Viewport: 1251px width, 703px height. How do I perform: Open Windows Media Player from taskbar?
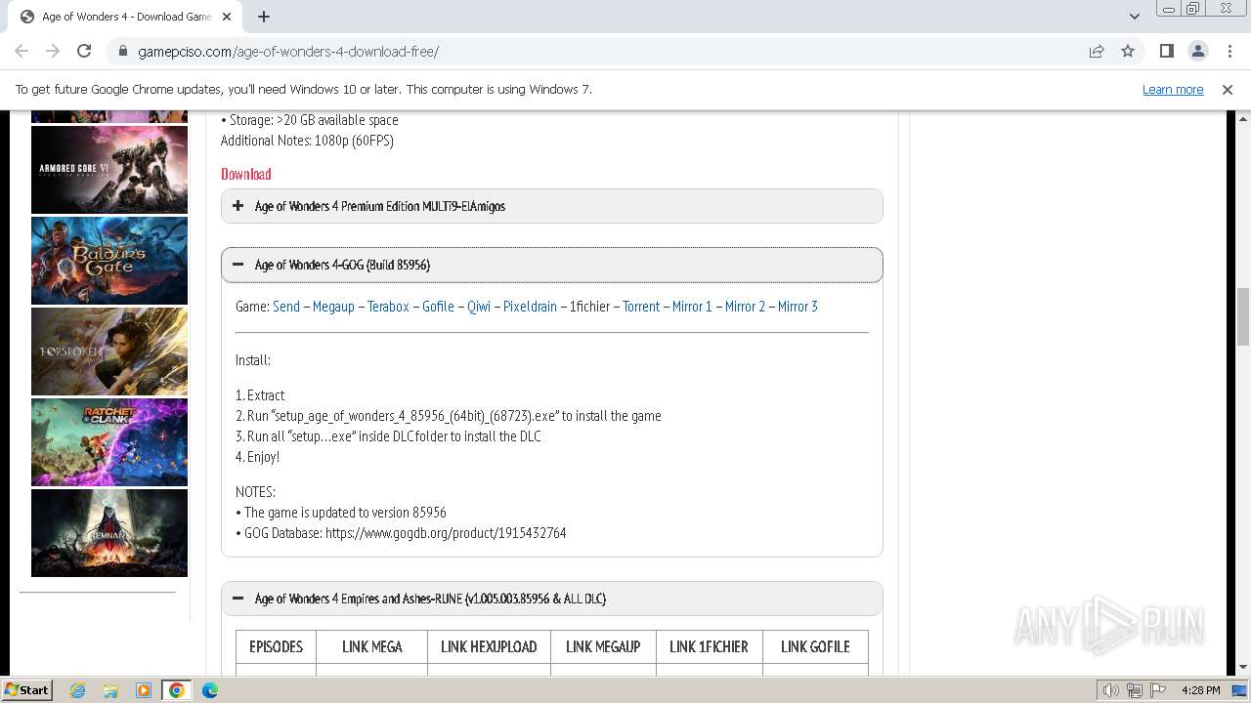coord(144,690)
